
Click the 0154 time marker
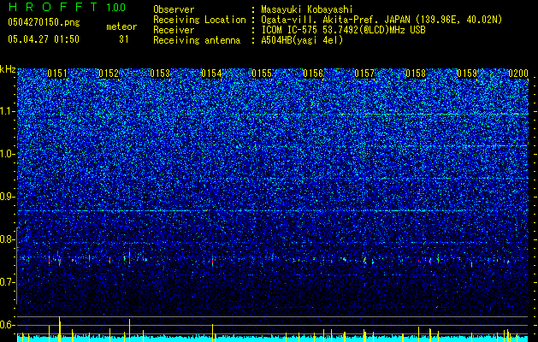coord(211,74)
